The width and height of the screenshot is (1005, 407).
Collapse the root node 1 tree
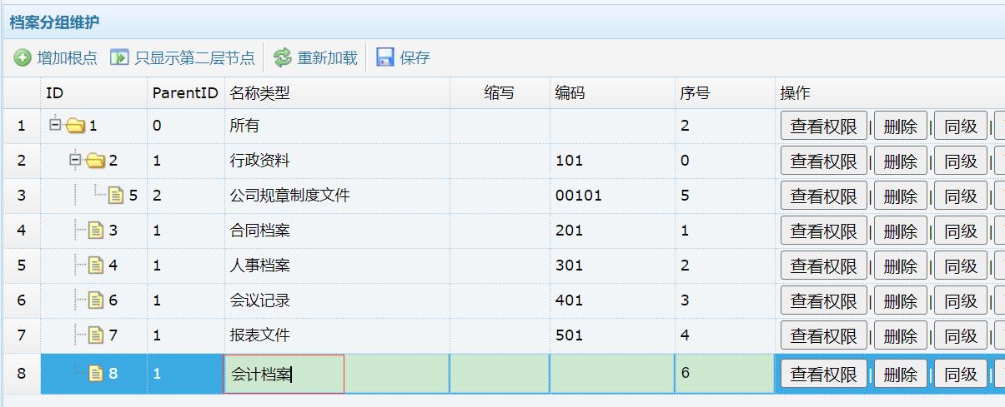55,125
